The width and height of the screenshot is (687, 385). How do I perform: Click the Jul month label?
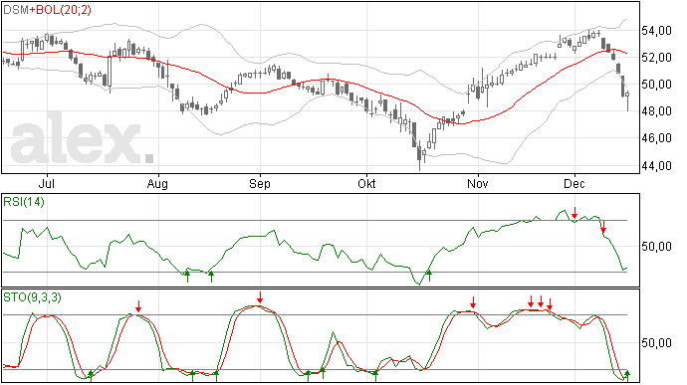pos(47,183)
